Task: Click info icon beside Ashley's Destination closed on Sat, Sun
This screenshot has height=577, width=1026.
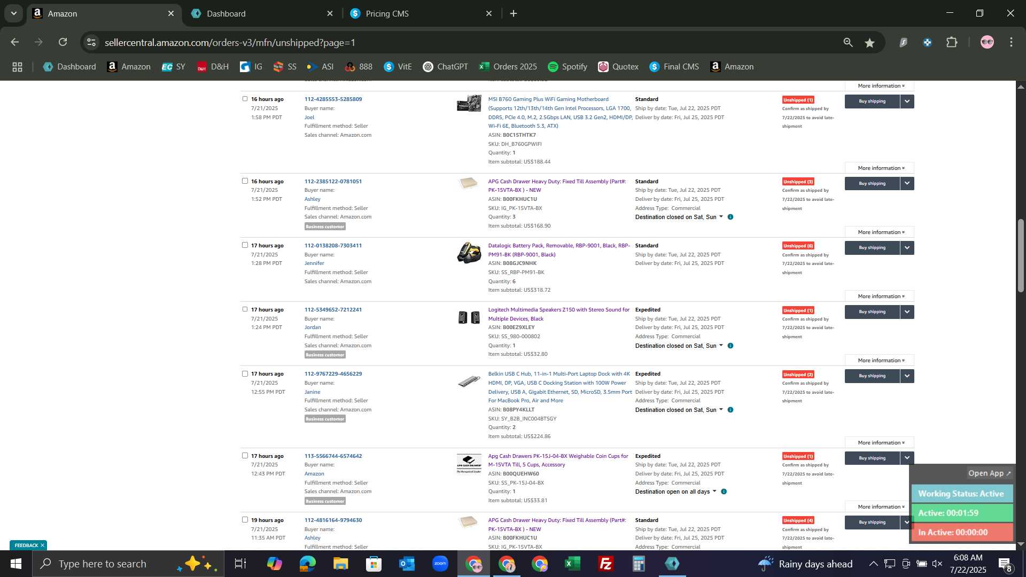Action: coord(730,217)
